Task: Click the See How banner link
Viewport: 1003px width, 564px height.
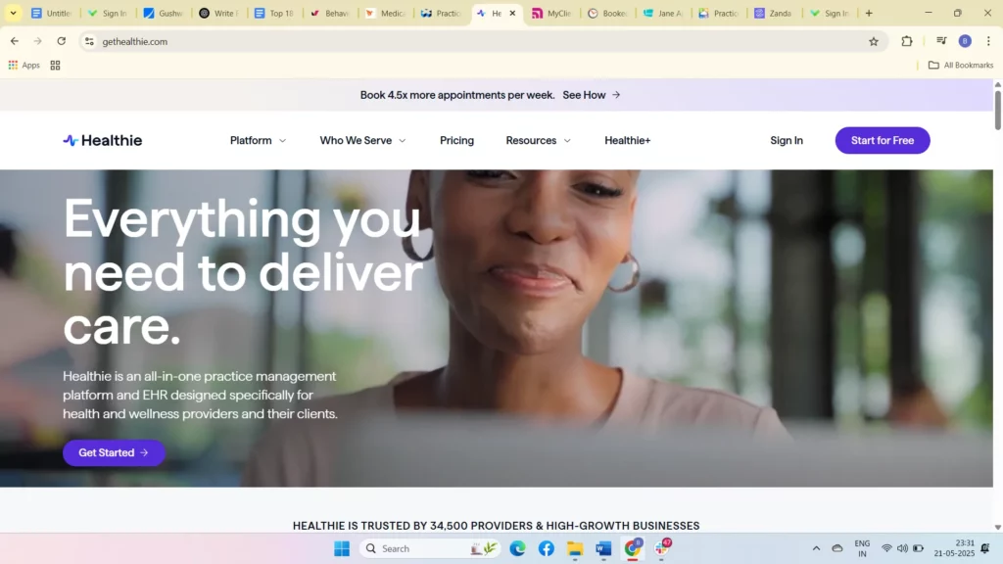Action: click(x=592, y=95)
